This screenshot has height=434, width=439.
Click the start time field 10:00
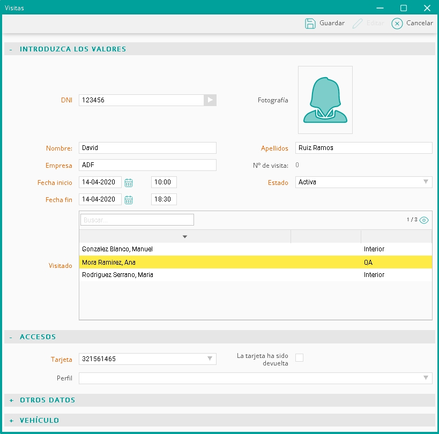click(164, 182)
